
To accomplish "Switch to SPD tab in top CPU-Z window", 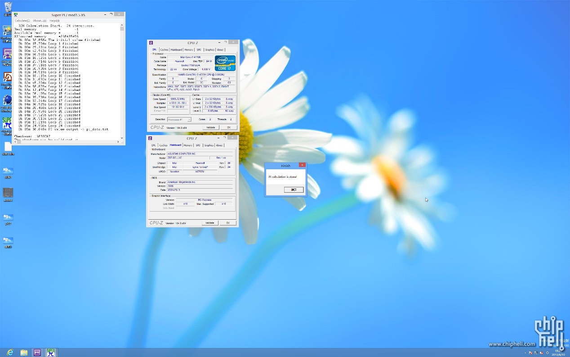I will 199,50.
